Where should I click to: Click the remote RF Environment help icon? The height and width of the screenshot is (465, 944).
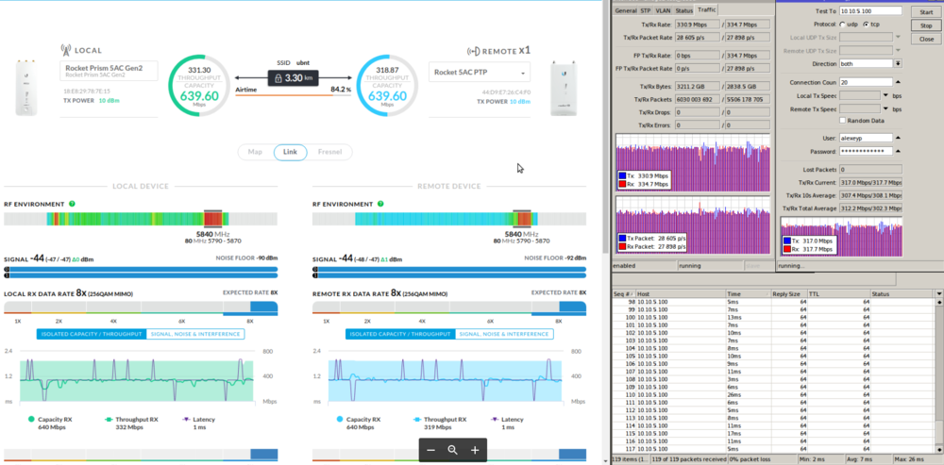coord(380,204)
